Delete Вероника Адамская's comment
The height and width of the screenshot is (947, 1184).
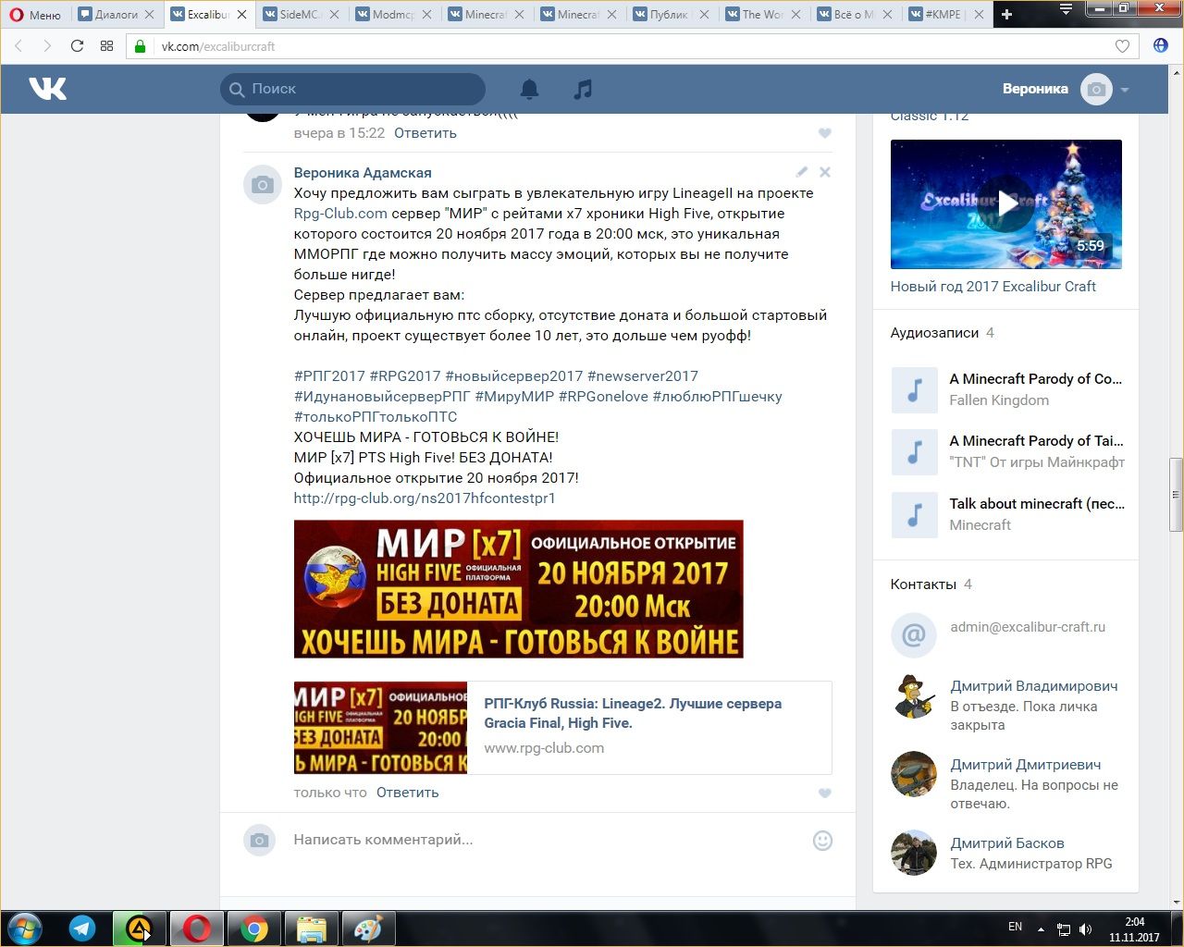click(825, 172)
